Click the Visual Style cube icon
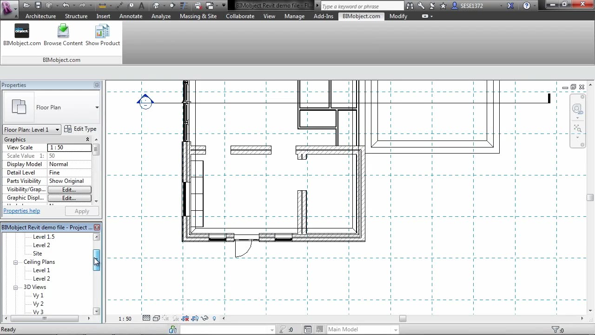 pos(156,318)
